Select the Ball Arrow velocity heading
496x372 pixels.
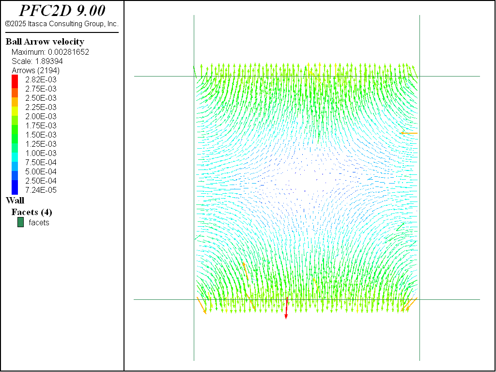tap(45, 42)
